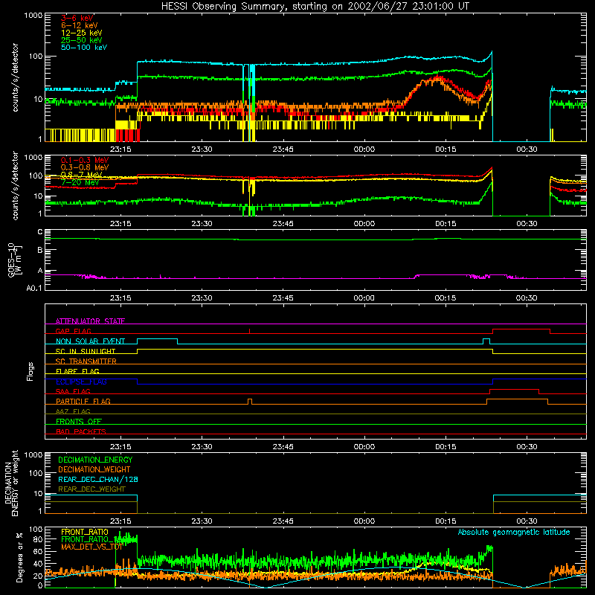Click the DECIMATION_WEIGHT legend entry
The image size is (595, 595).
point(94,469)
